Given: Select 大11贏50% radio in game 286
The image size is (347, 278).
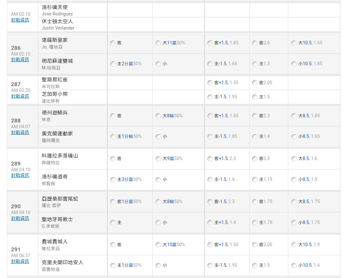Looking at the screenshot, I should (158, 43).
